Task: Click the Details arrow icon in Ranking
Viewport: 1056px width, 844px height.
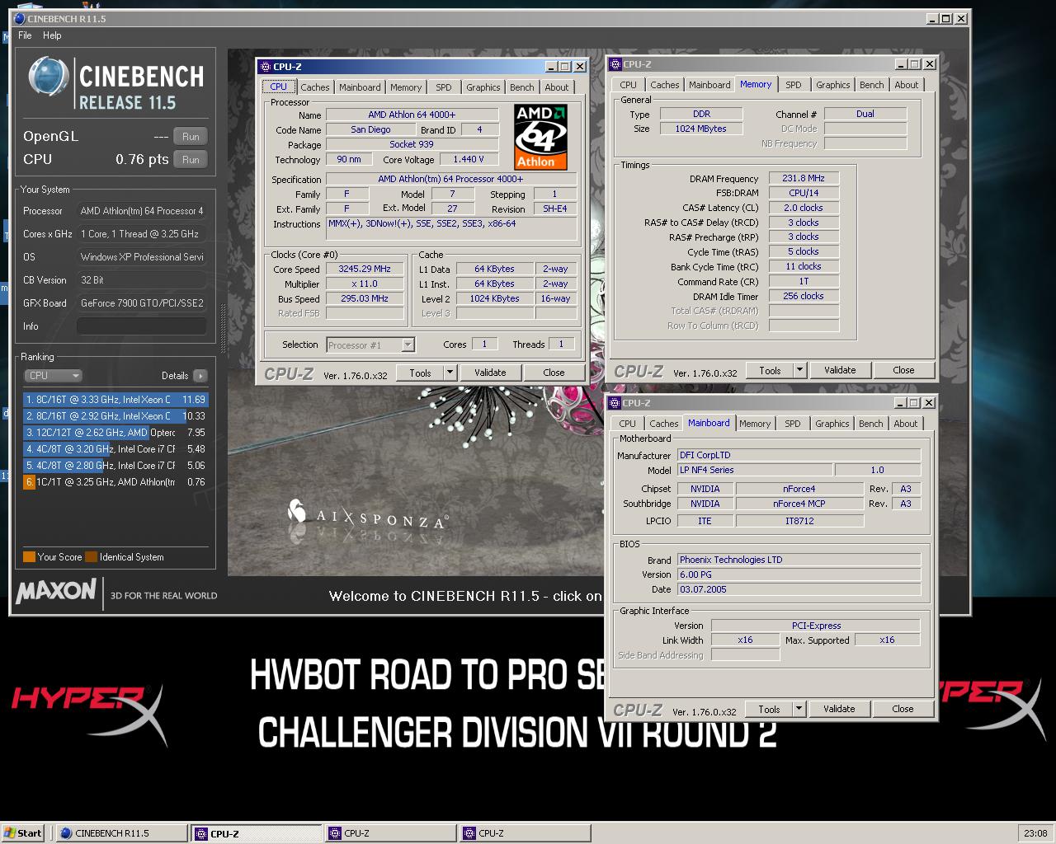Action: click(200, 376)
